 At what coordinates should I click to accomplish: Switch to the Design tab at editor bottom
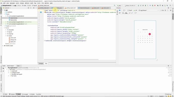[41, 64]
